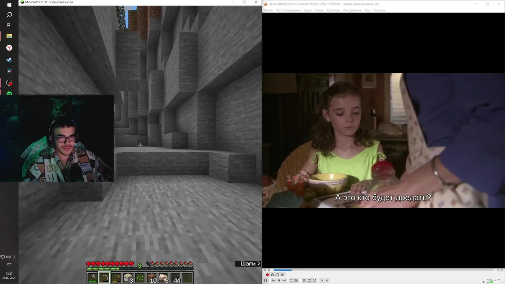This screenshot has height=284, width=505.
Task: Pause playback in VLC
Action: [266, 280]
